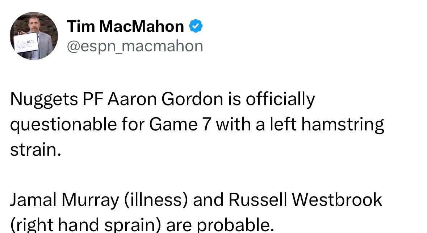Click the "PF" abbreviation in tweet
Viewport: 427px width, 233px height.
point(93,99)
